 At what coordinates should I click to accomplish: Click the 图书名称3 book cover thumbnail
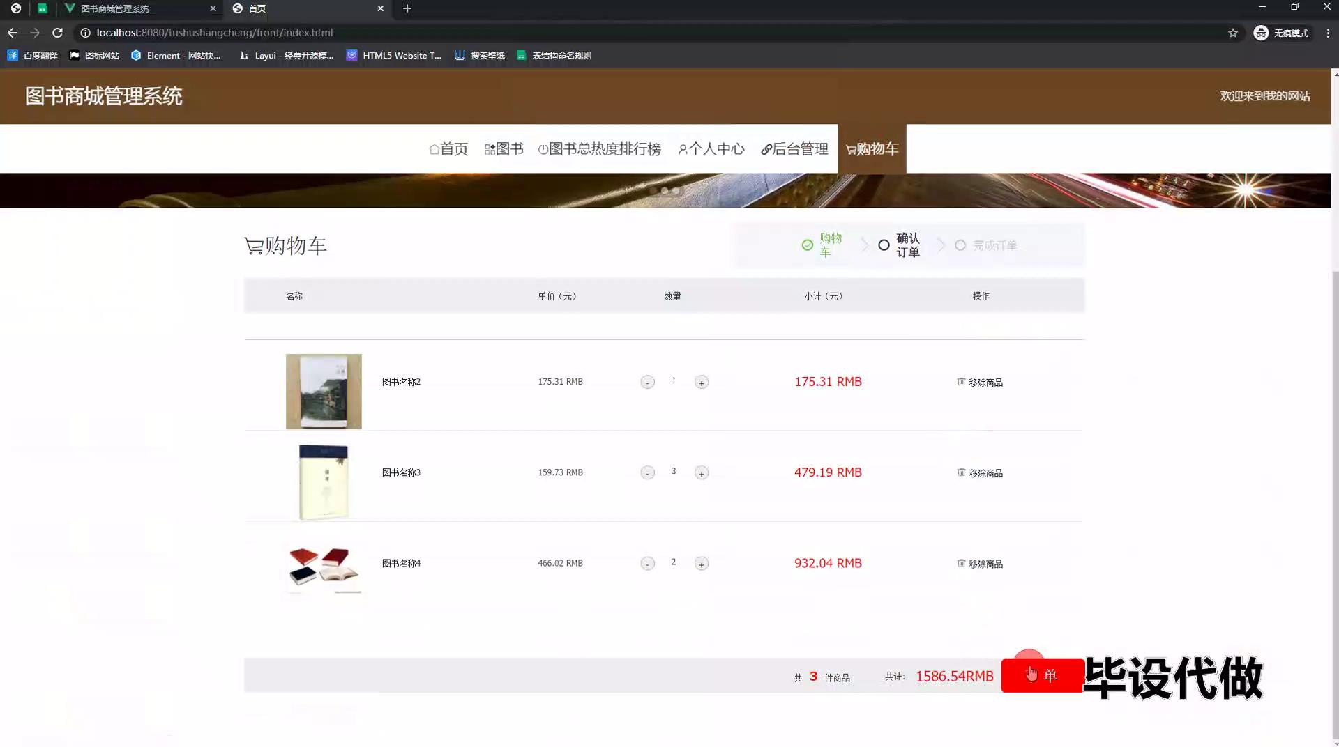(324, 482)
